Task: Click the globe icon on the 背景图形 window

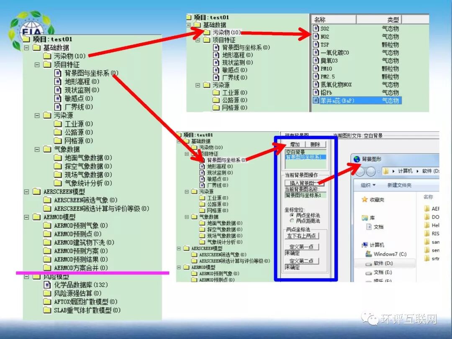Action: pyautogui.click(x=357, y=159)
